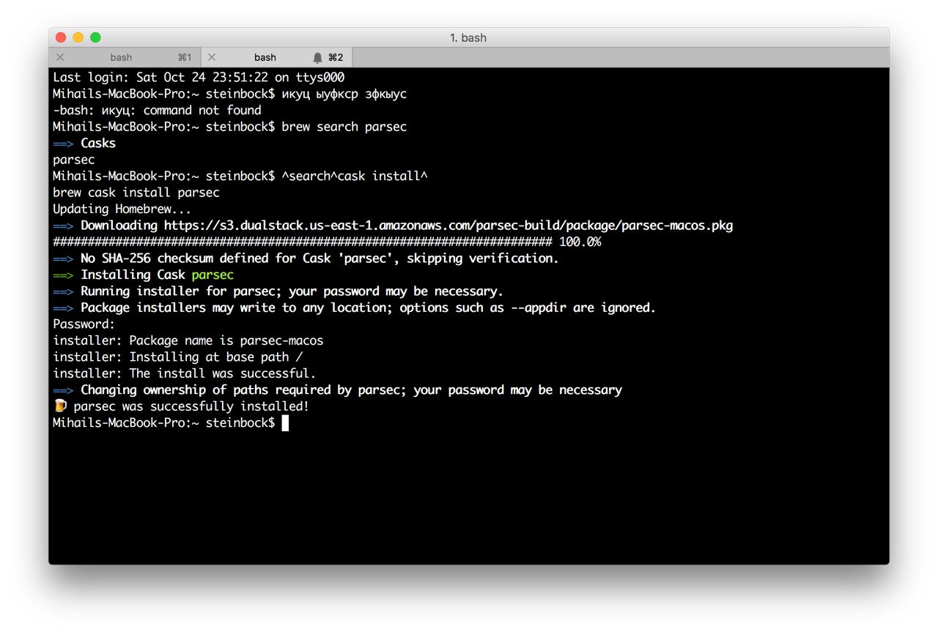Viewport: 938px width, 634px height.
Task: Click the window title '1. bash'
Action: [x=468, y=37]
